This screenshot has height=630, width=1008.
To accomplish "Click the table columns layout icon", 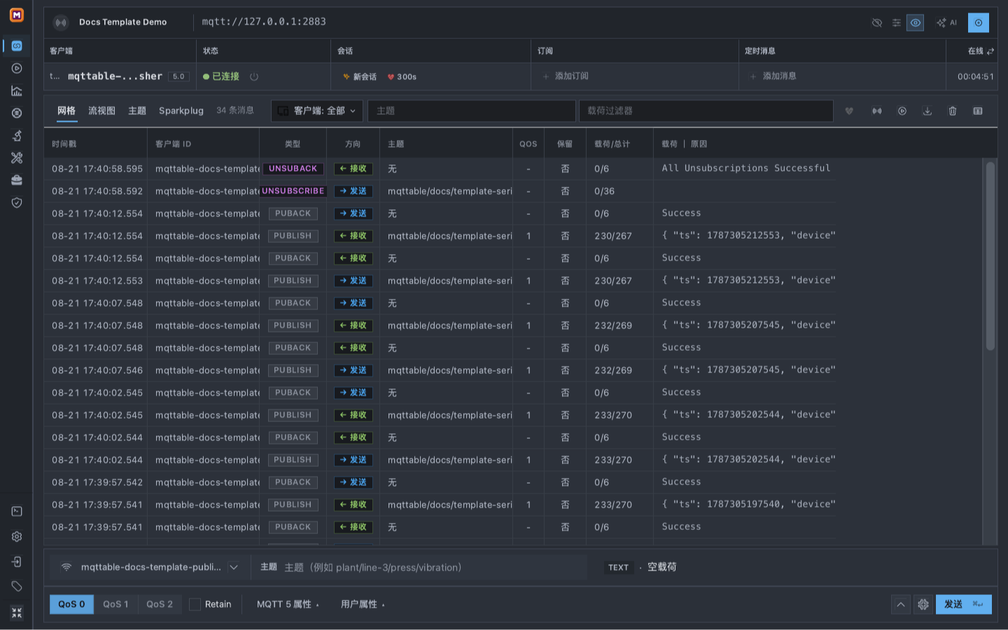I will (978, 111).
